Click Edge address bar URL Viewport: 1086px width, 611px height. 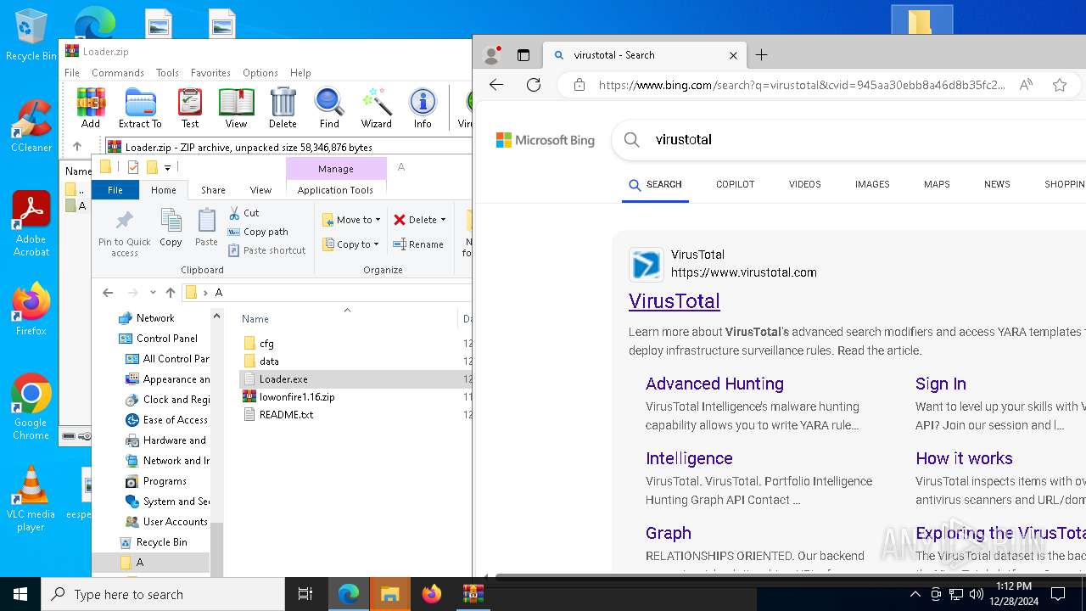pyautogui.click(x=802, y=85)
